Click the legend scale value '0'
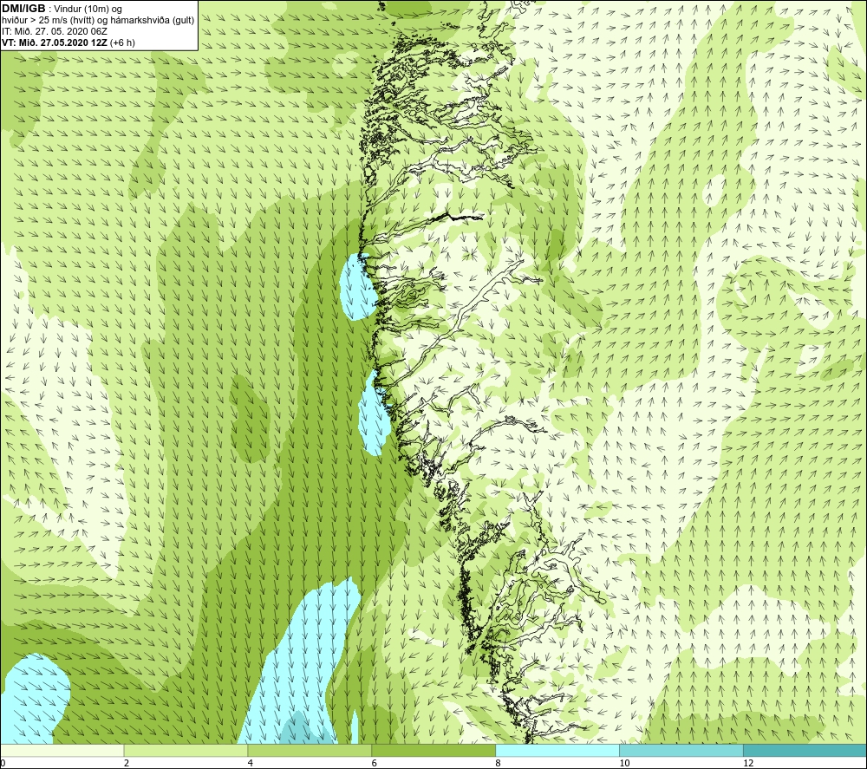 pyautogui.click(x=3, y=763)
